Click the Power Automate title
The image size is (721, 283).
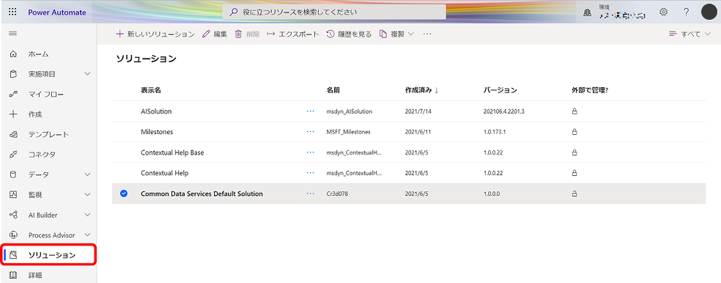click(x=57, y=12)
